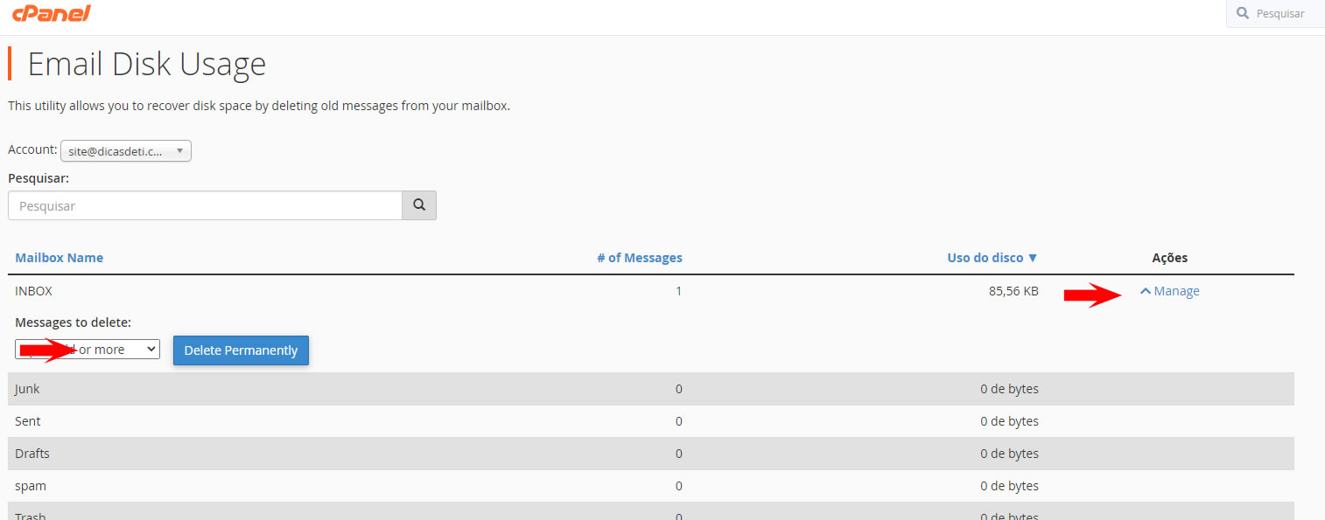This screenshot has height=520, width=1325.
Task: Click the INBOX message count number
Action: tap(678, 292)
